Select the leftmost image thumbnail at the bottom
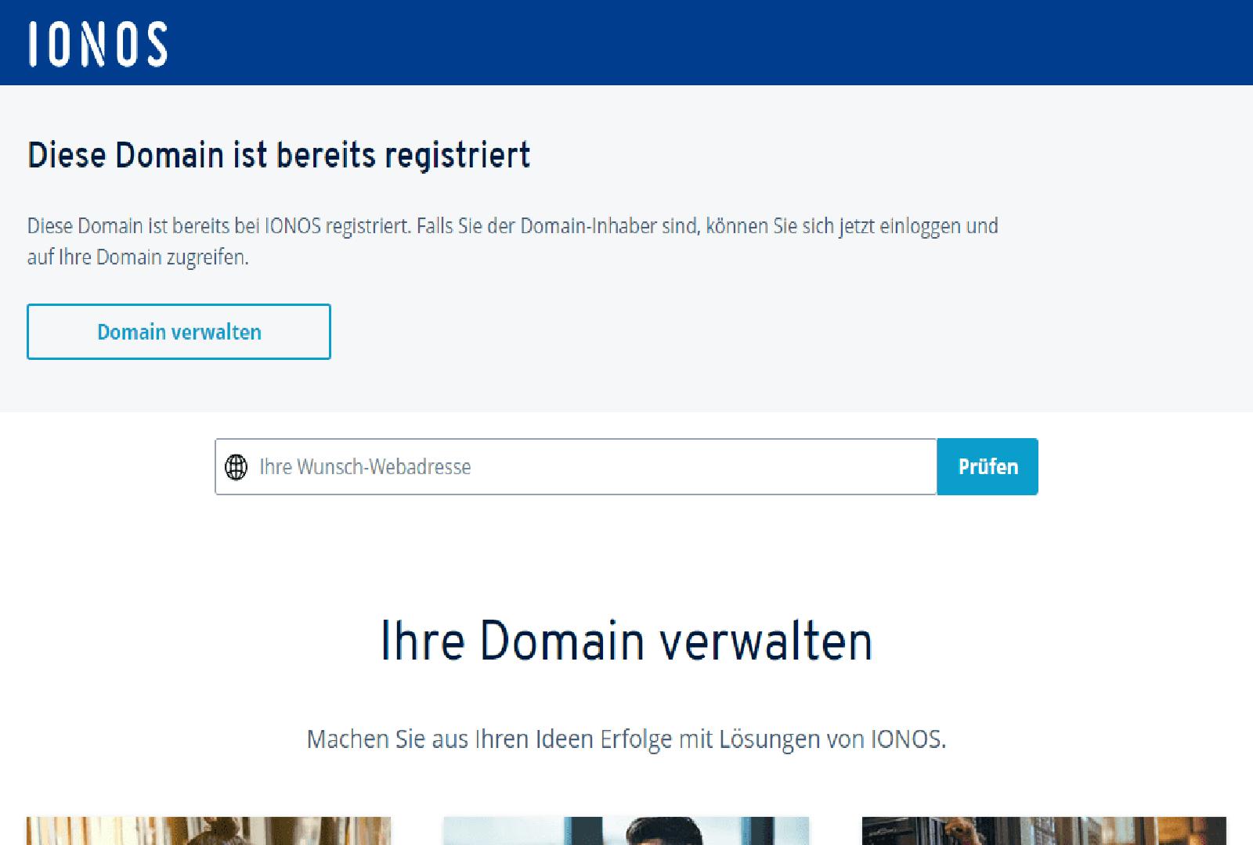 pyautogui.click(x=208, y=829)
